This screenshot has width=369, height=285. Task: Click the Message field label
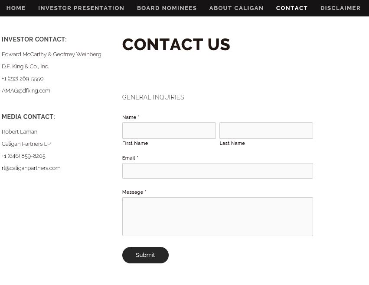coord(133,192)
